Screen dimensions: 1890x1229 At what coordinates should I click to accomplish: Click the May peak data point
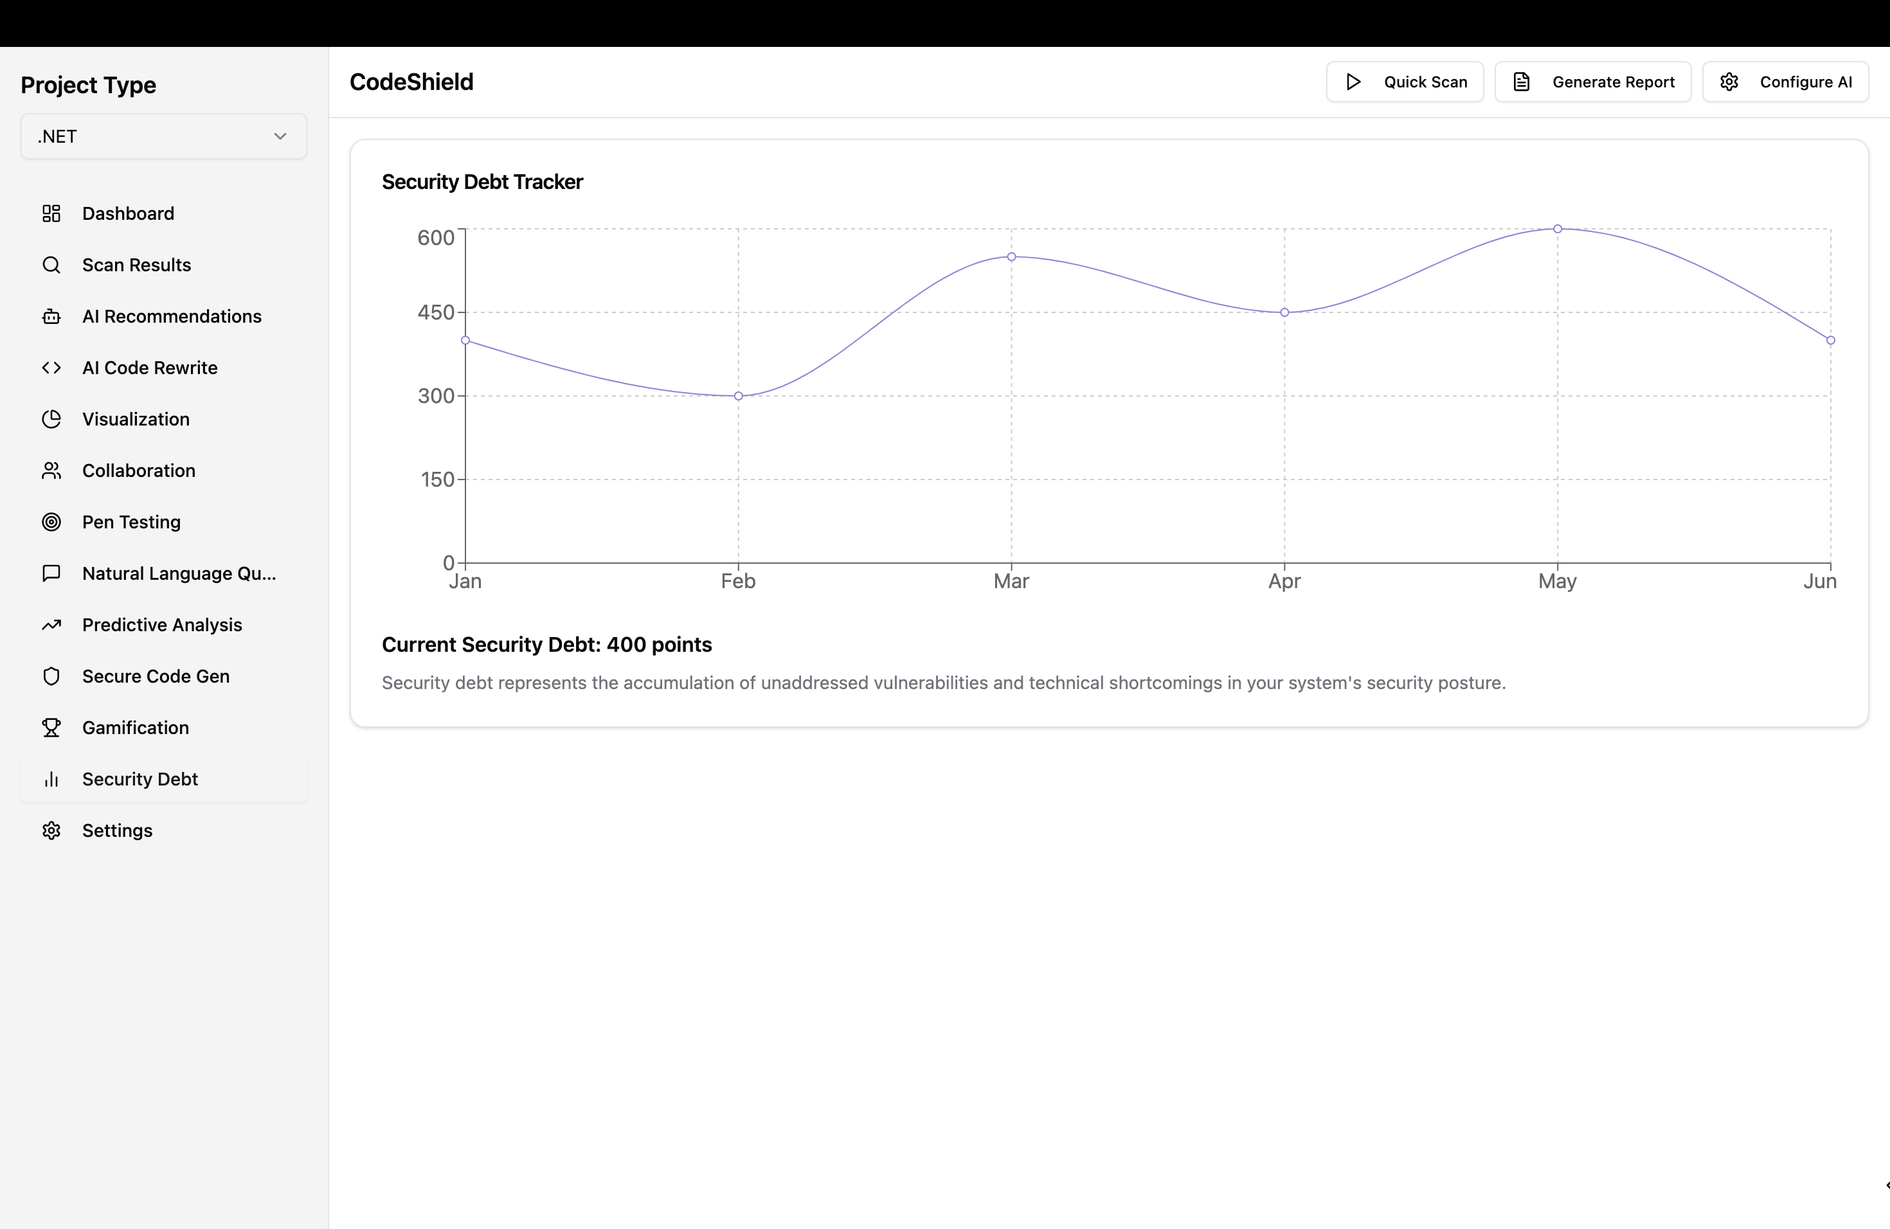click(x=1557, y=229)
